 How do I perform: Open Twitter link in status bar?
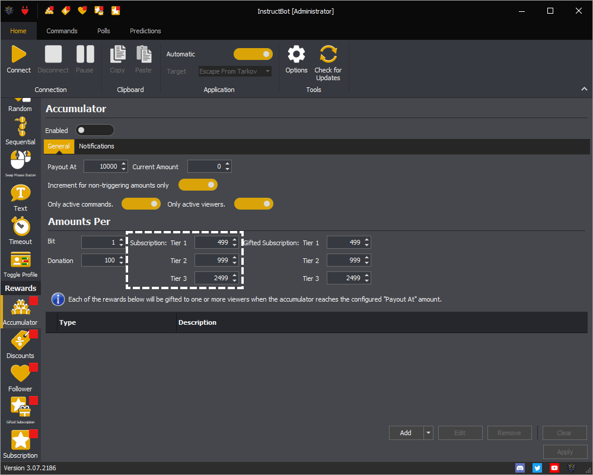537,468
